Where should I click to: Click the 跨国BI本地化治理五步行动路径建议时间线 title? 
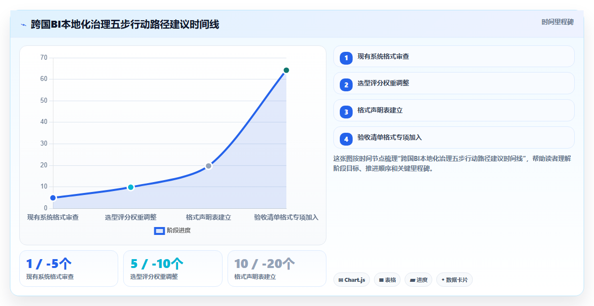coord(125,24)
